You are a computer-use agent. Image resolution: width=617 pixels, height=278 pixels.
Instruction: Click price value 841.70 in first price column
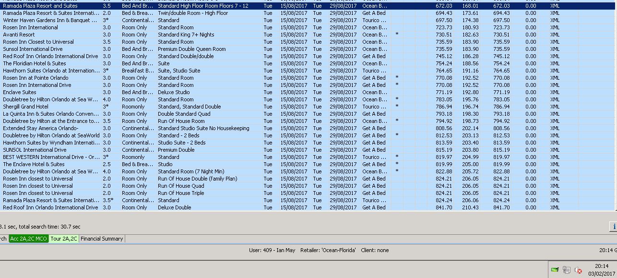pos(444,207)
